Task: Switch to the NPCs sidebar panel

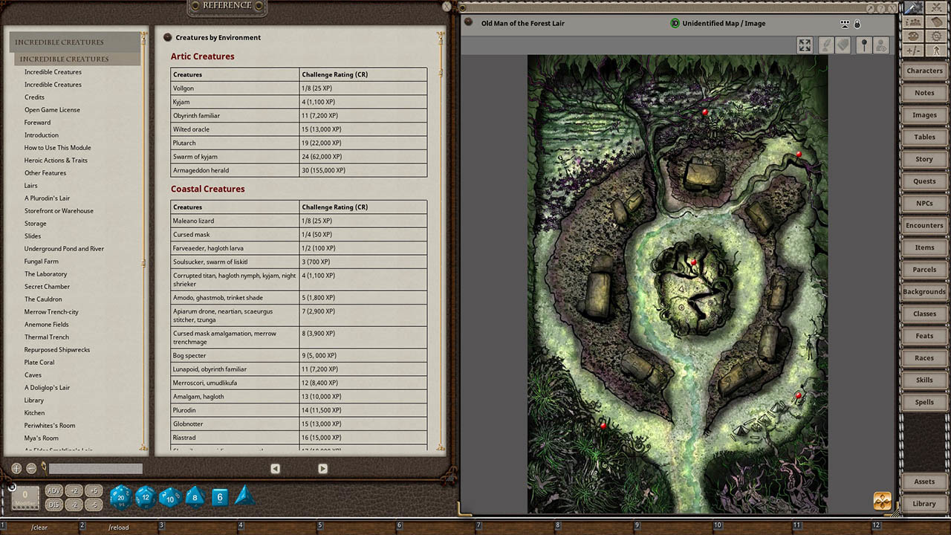Action: point(924,203)
